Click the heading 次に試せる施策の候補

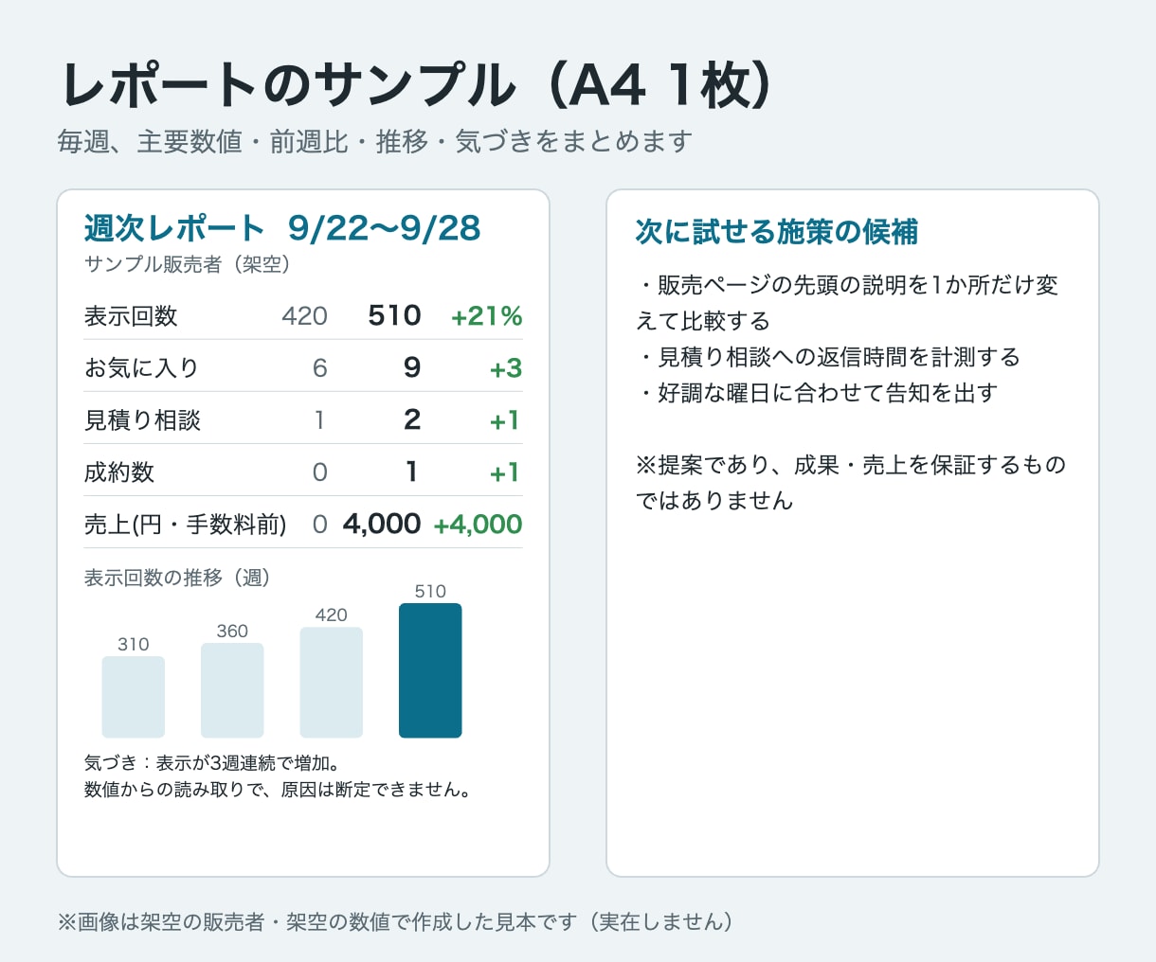point(777,232)
